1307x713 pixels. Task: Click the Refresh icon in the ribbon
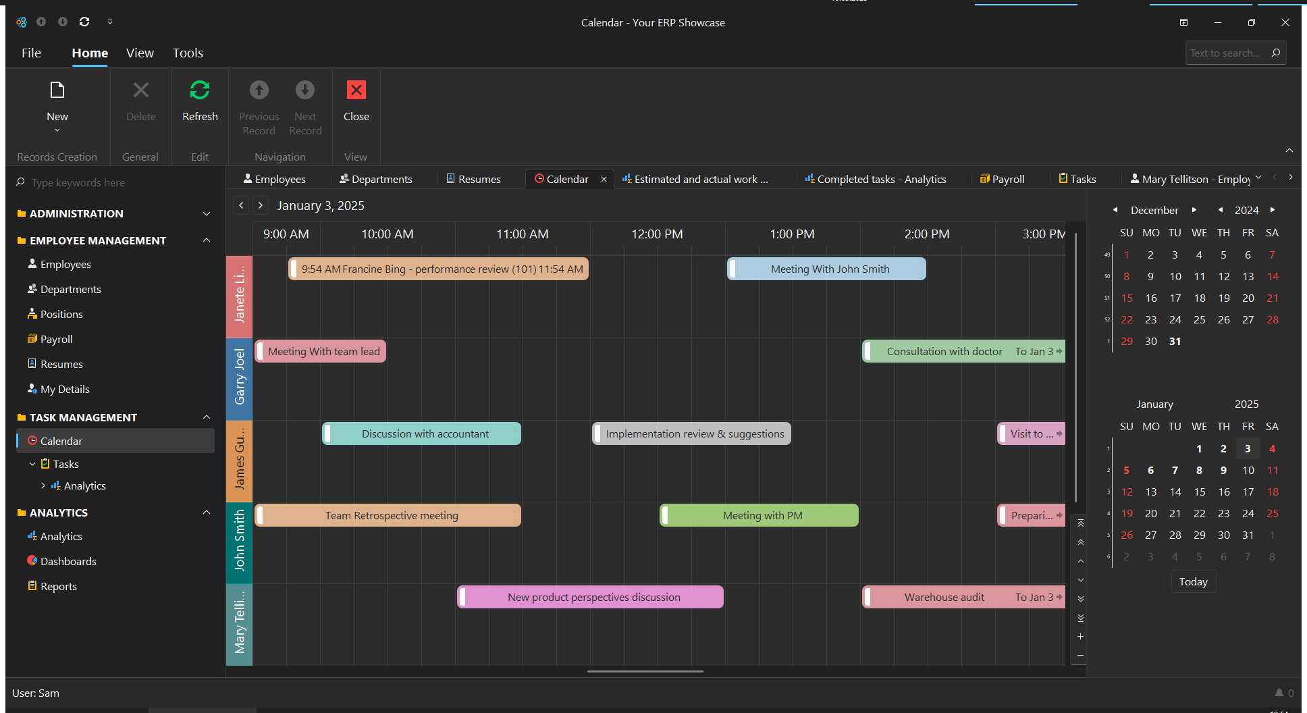pos(200,90)
